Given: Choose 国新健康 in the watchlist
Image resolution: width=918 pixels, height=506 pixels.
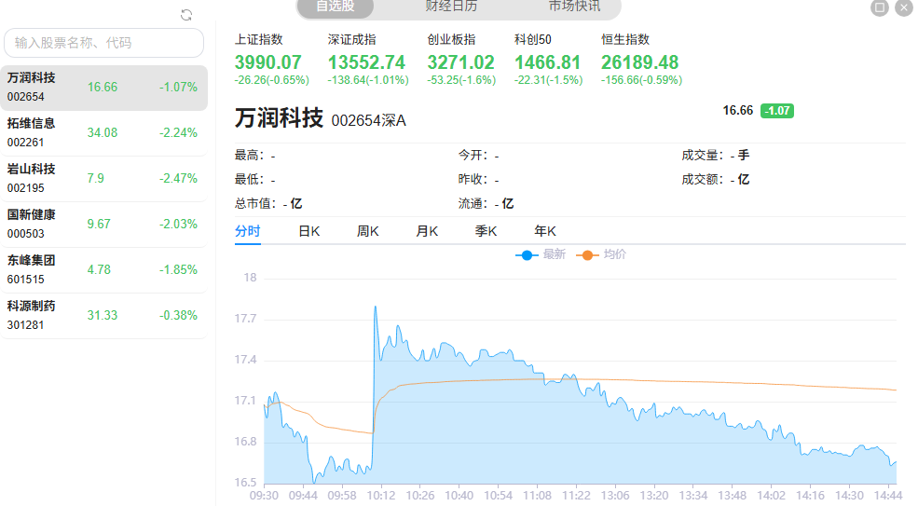Looking at the screenshot, I should point(103,224).
